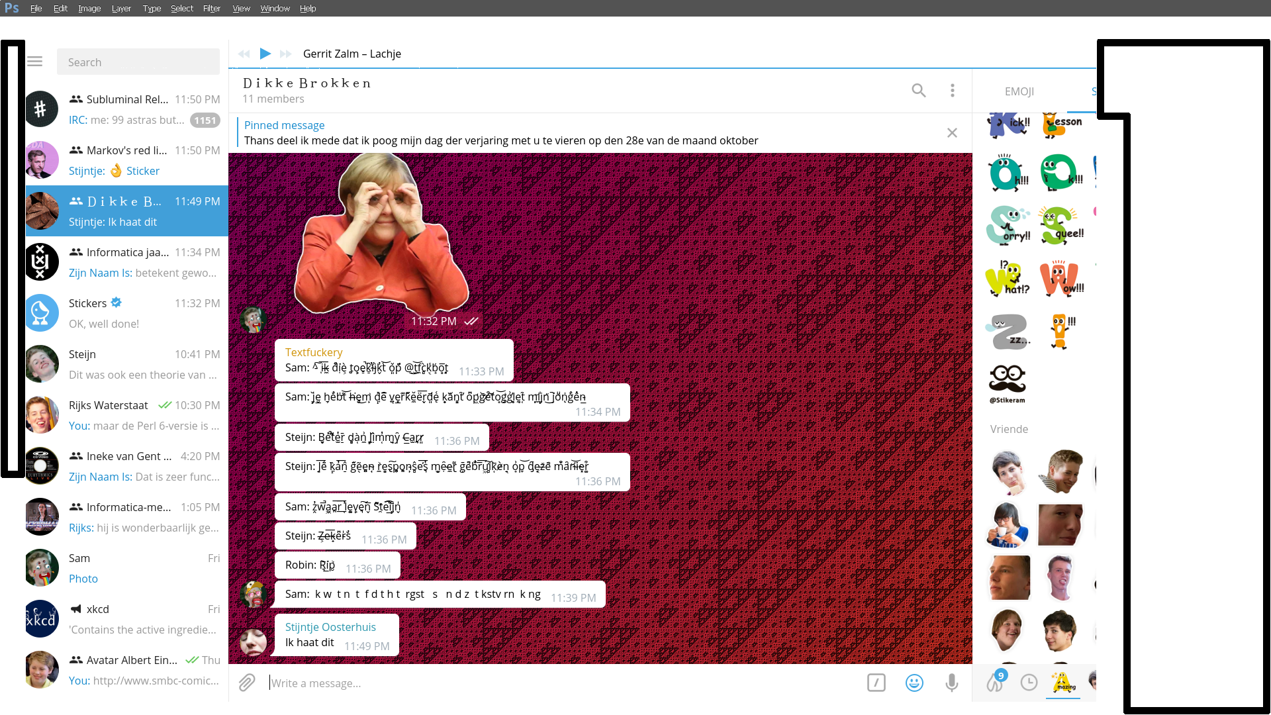Open the hamburger main menu
1271x715 pixels.
(35, 62)
